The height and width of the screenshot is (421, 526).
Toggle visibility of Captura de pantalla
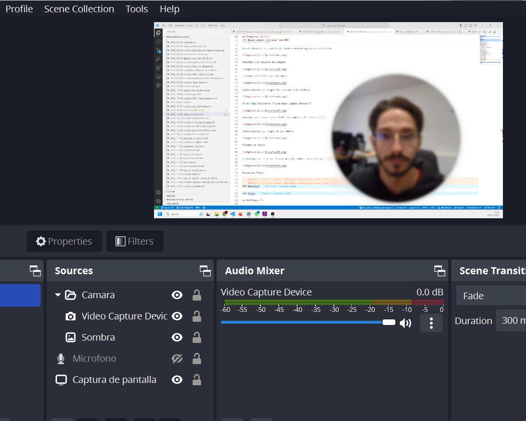pos(177,380)
